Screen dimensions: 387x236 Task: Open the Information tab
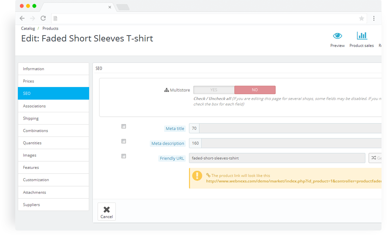[53, 69]
